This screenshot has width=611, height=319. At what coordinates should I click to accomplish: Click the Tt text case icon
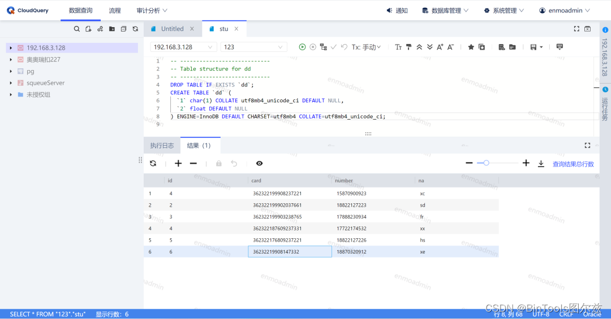click(398, 47)
